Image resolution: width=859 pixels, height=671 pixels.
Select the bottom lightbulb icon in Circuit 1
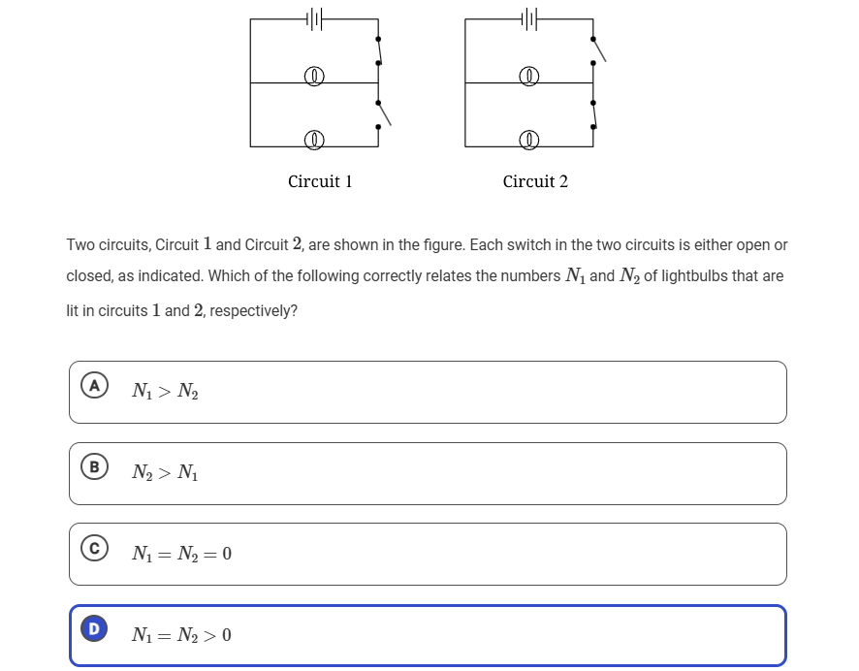pyautogui.click(x=312, y=138)
